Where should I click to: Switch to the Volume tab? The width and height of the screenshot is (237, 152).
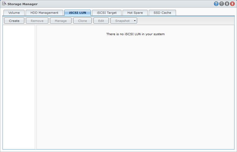(x=14, y=13)
